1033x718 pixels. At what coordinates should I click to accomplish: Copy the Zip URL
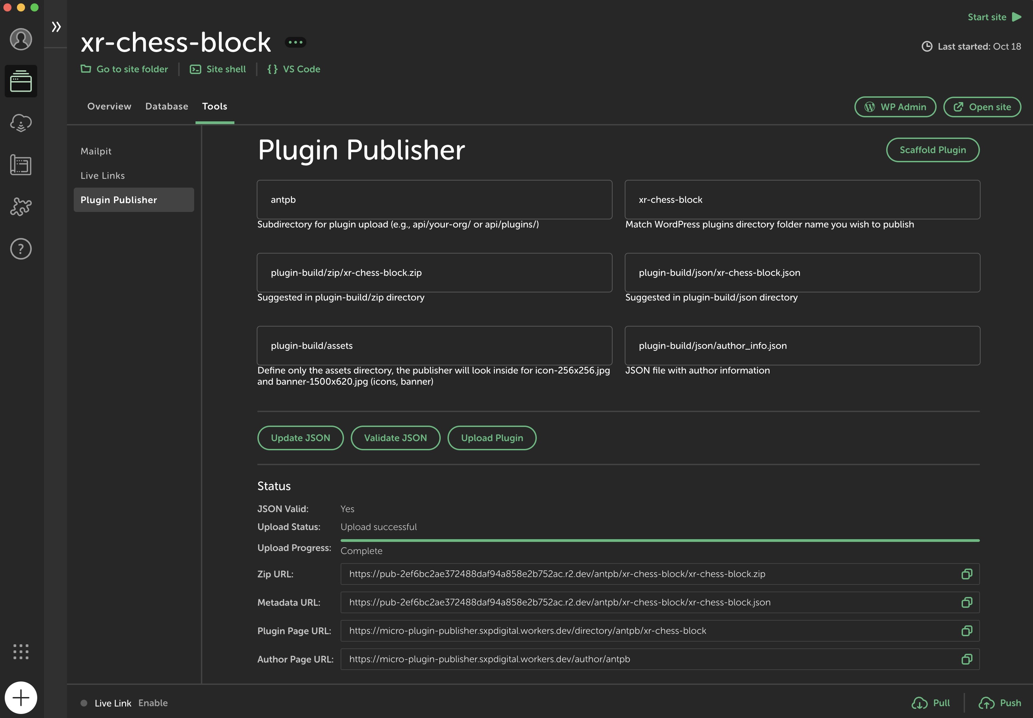[966, 574]
